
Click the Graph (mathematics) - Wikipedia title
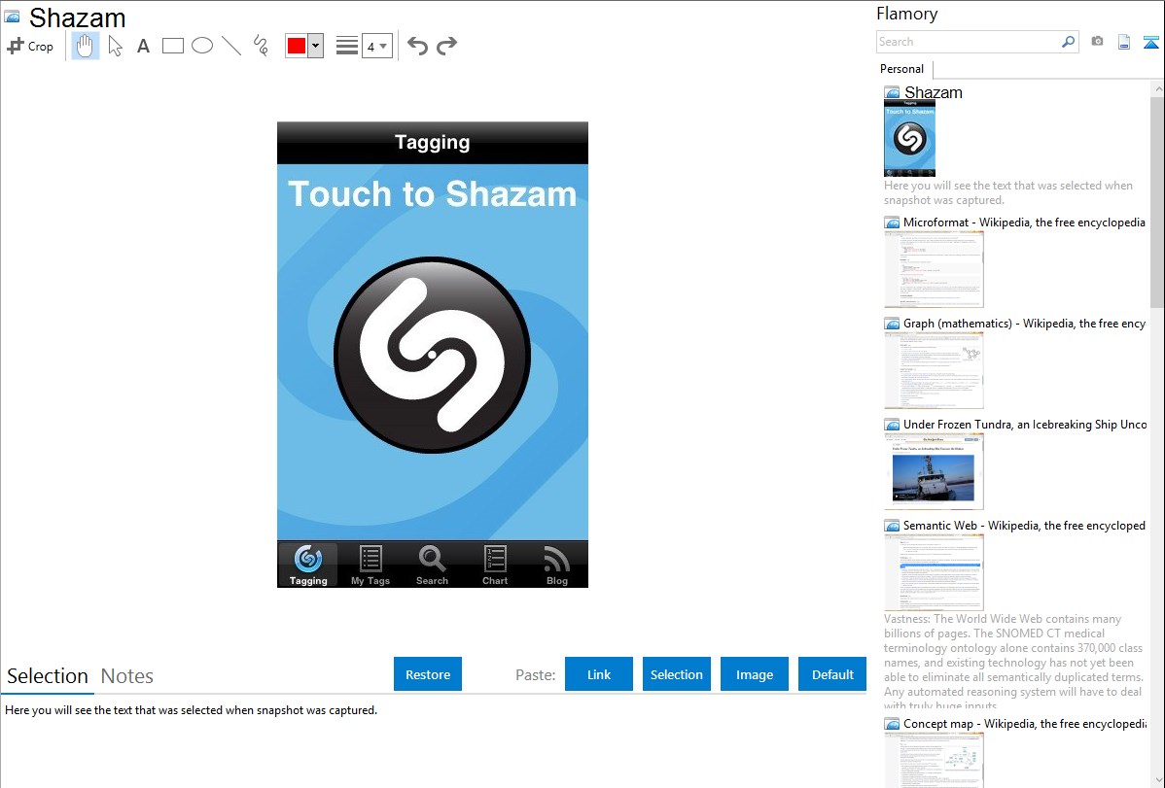click(1024, 324)
